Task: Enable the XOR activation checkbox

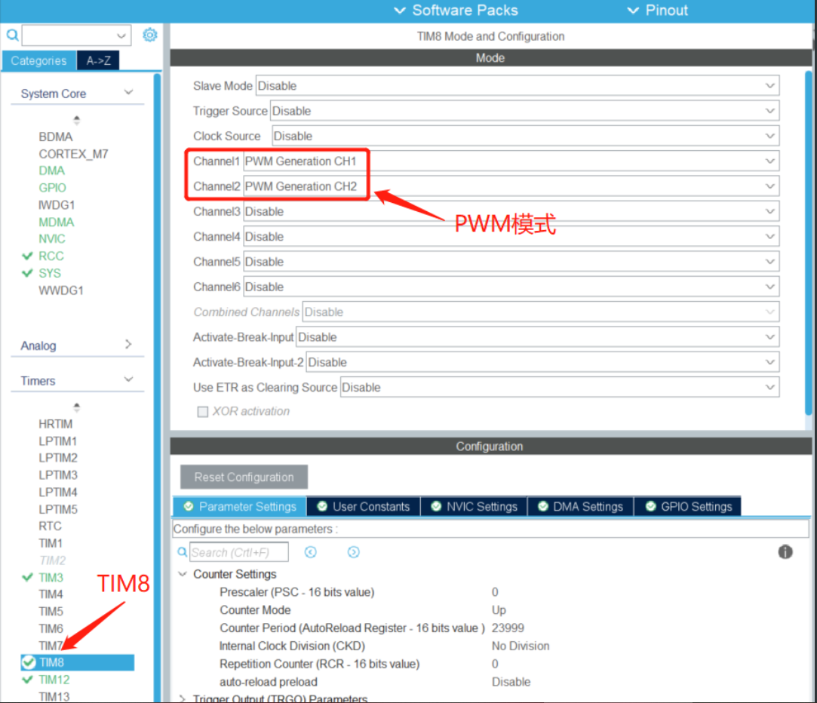Action: (201, 411)
